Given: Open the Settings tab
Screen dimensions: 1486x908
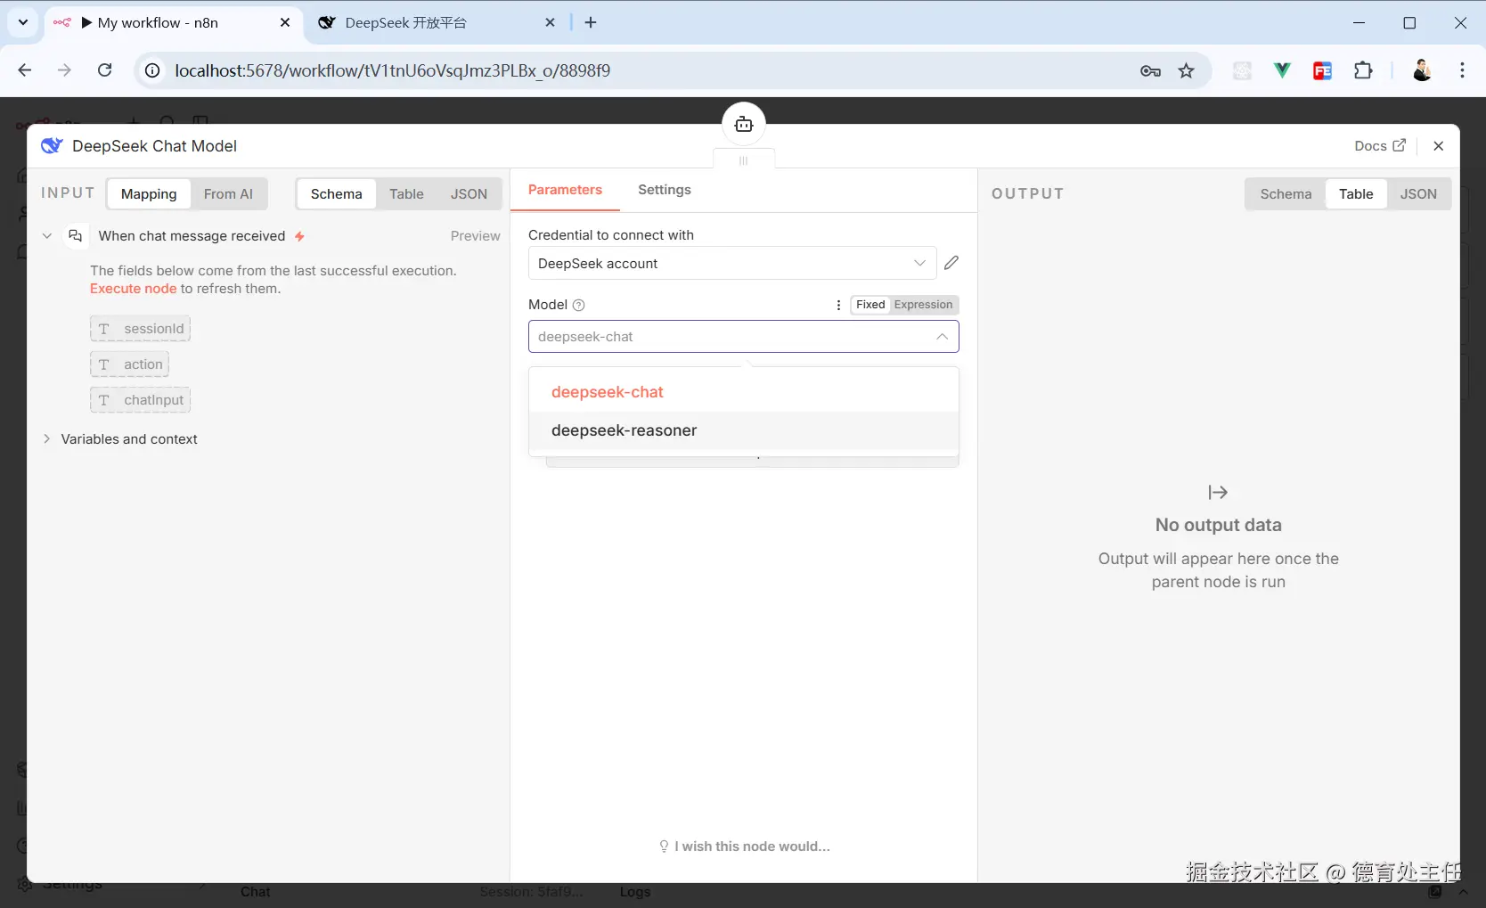Looking at the screenshot, I should 665,190.
